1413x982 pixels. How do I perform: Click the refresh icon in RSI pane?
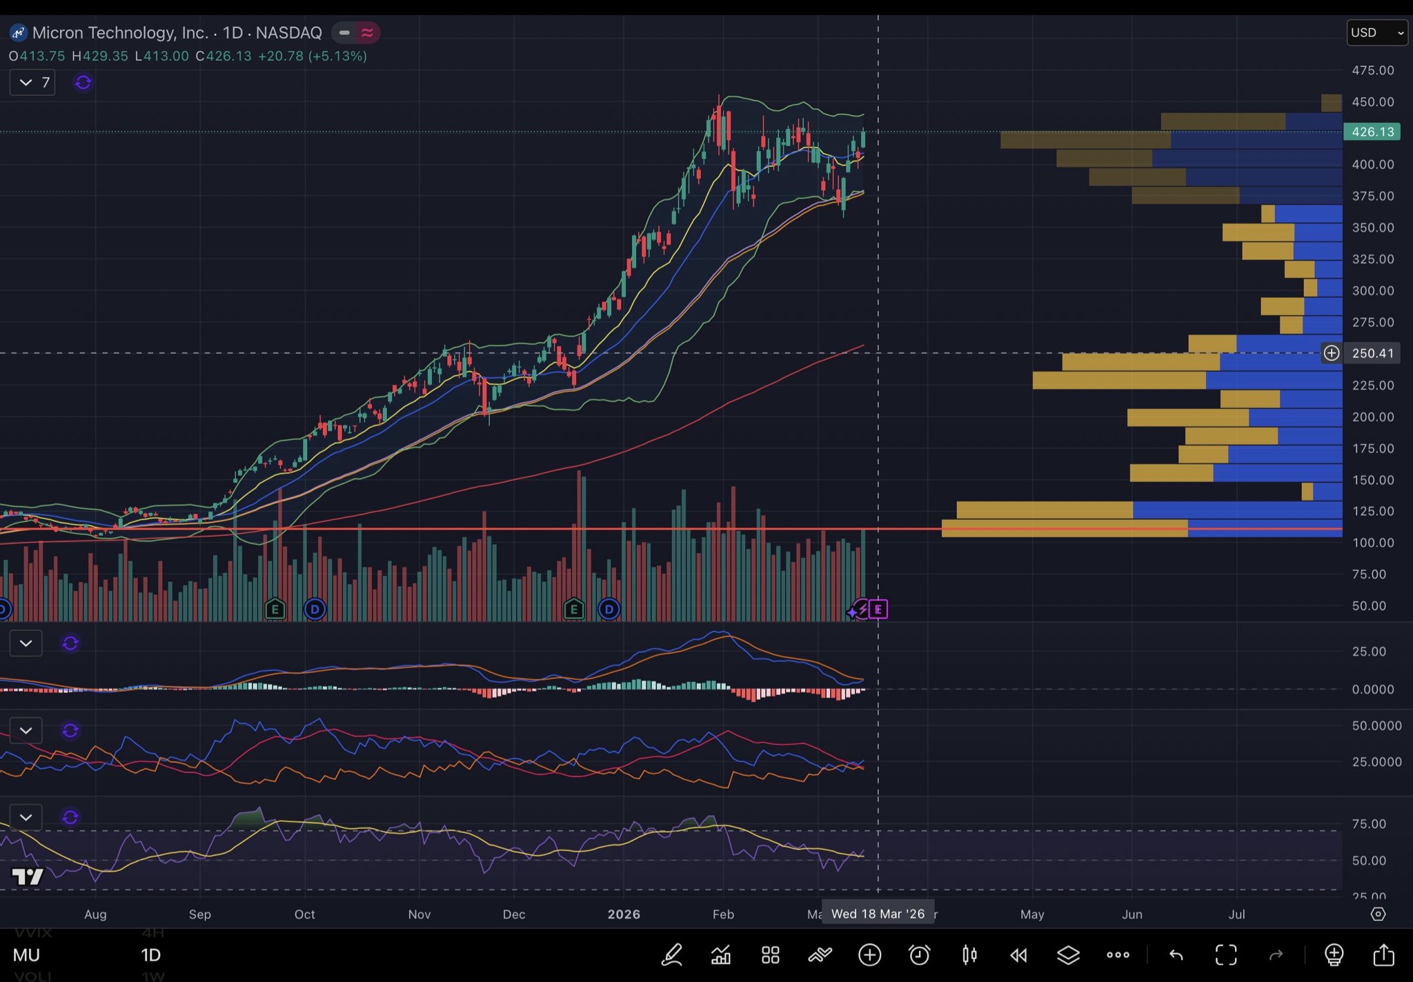click(x=70, y=817)
